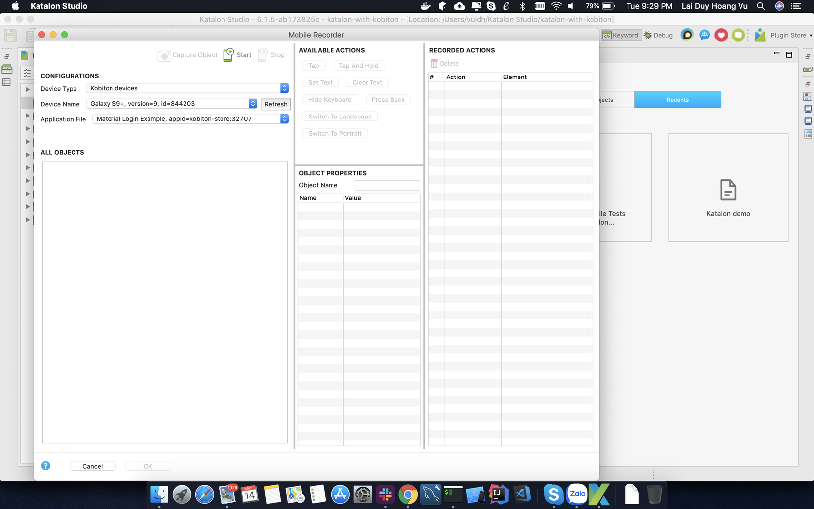The height and width of the screenshot is (509, 814).
Task: Switch to the Debug perspective in Katalon Studio
Action: tap(659, 35)
